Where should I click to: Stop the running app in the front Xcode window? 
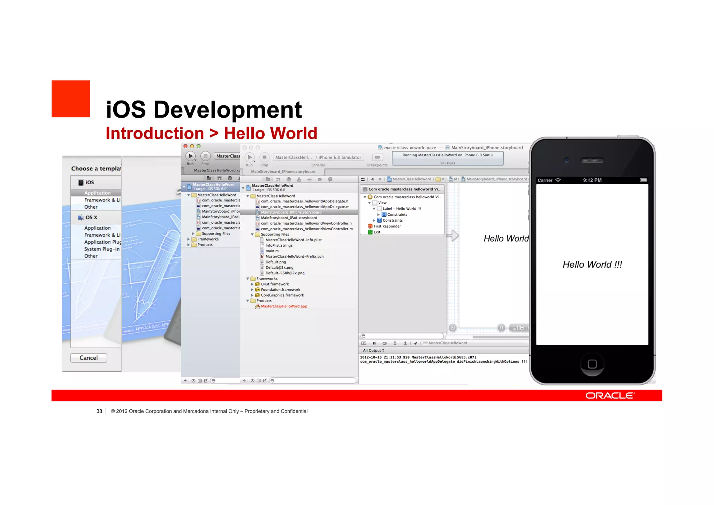(264, 157)
